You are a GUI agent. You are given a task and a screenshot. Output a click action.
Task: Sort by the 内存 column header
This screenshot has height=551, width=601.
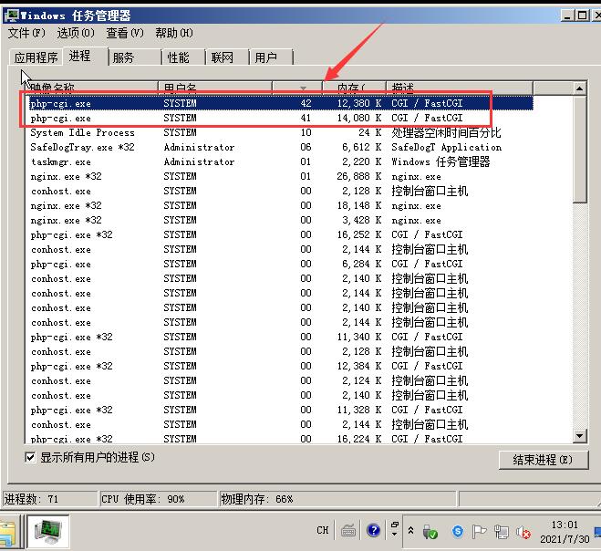pyautogui.click(x=354, y=88)
